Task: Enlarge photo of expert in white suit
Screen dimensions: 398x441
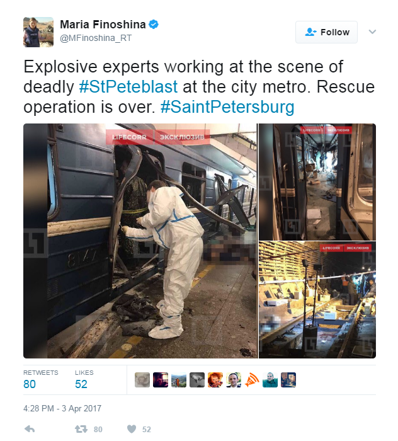Action: coord(140,241)
